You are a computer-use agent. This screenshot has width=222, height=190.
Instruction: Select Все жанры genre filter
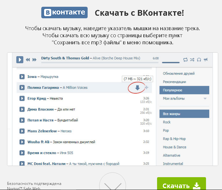coord(184,114)
